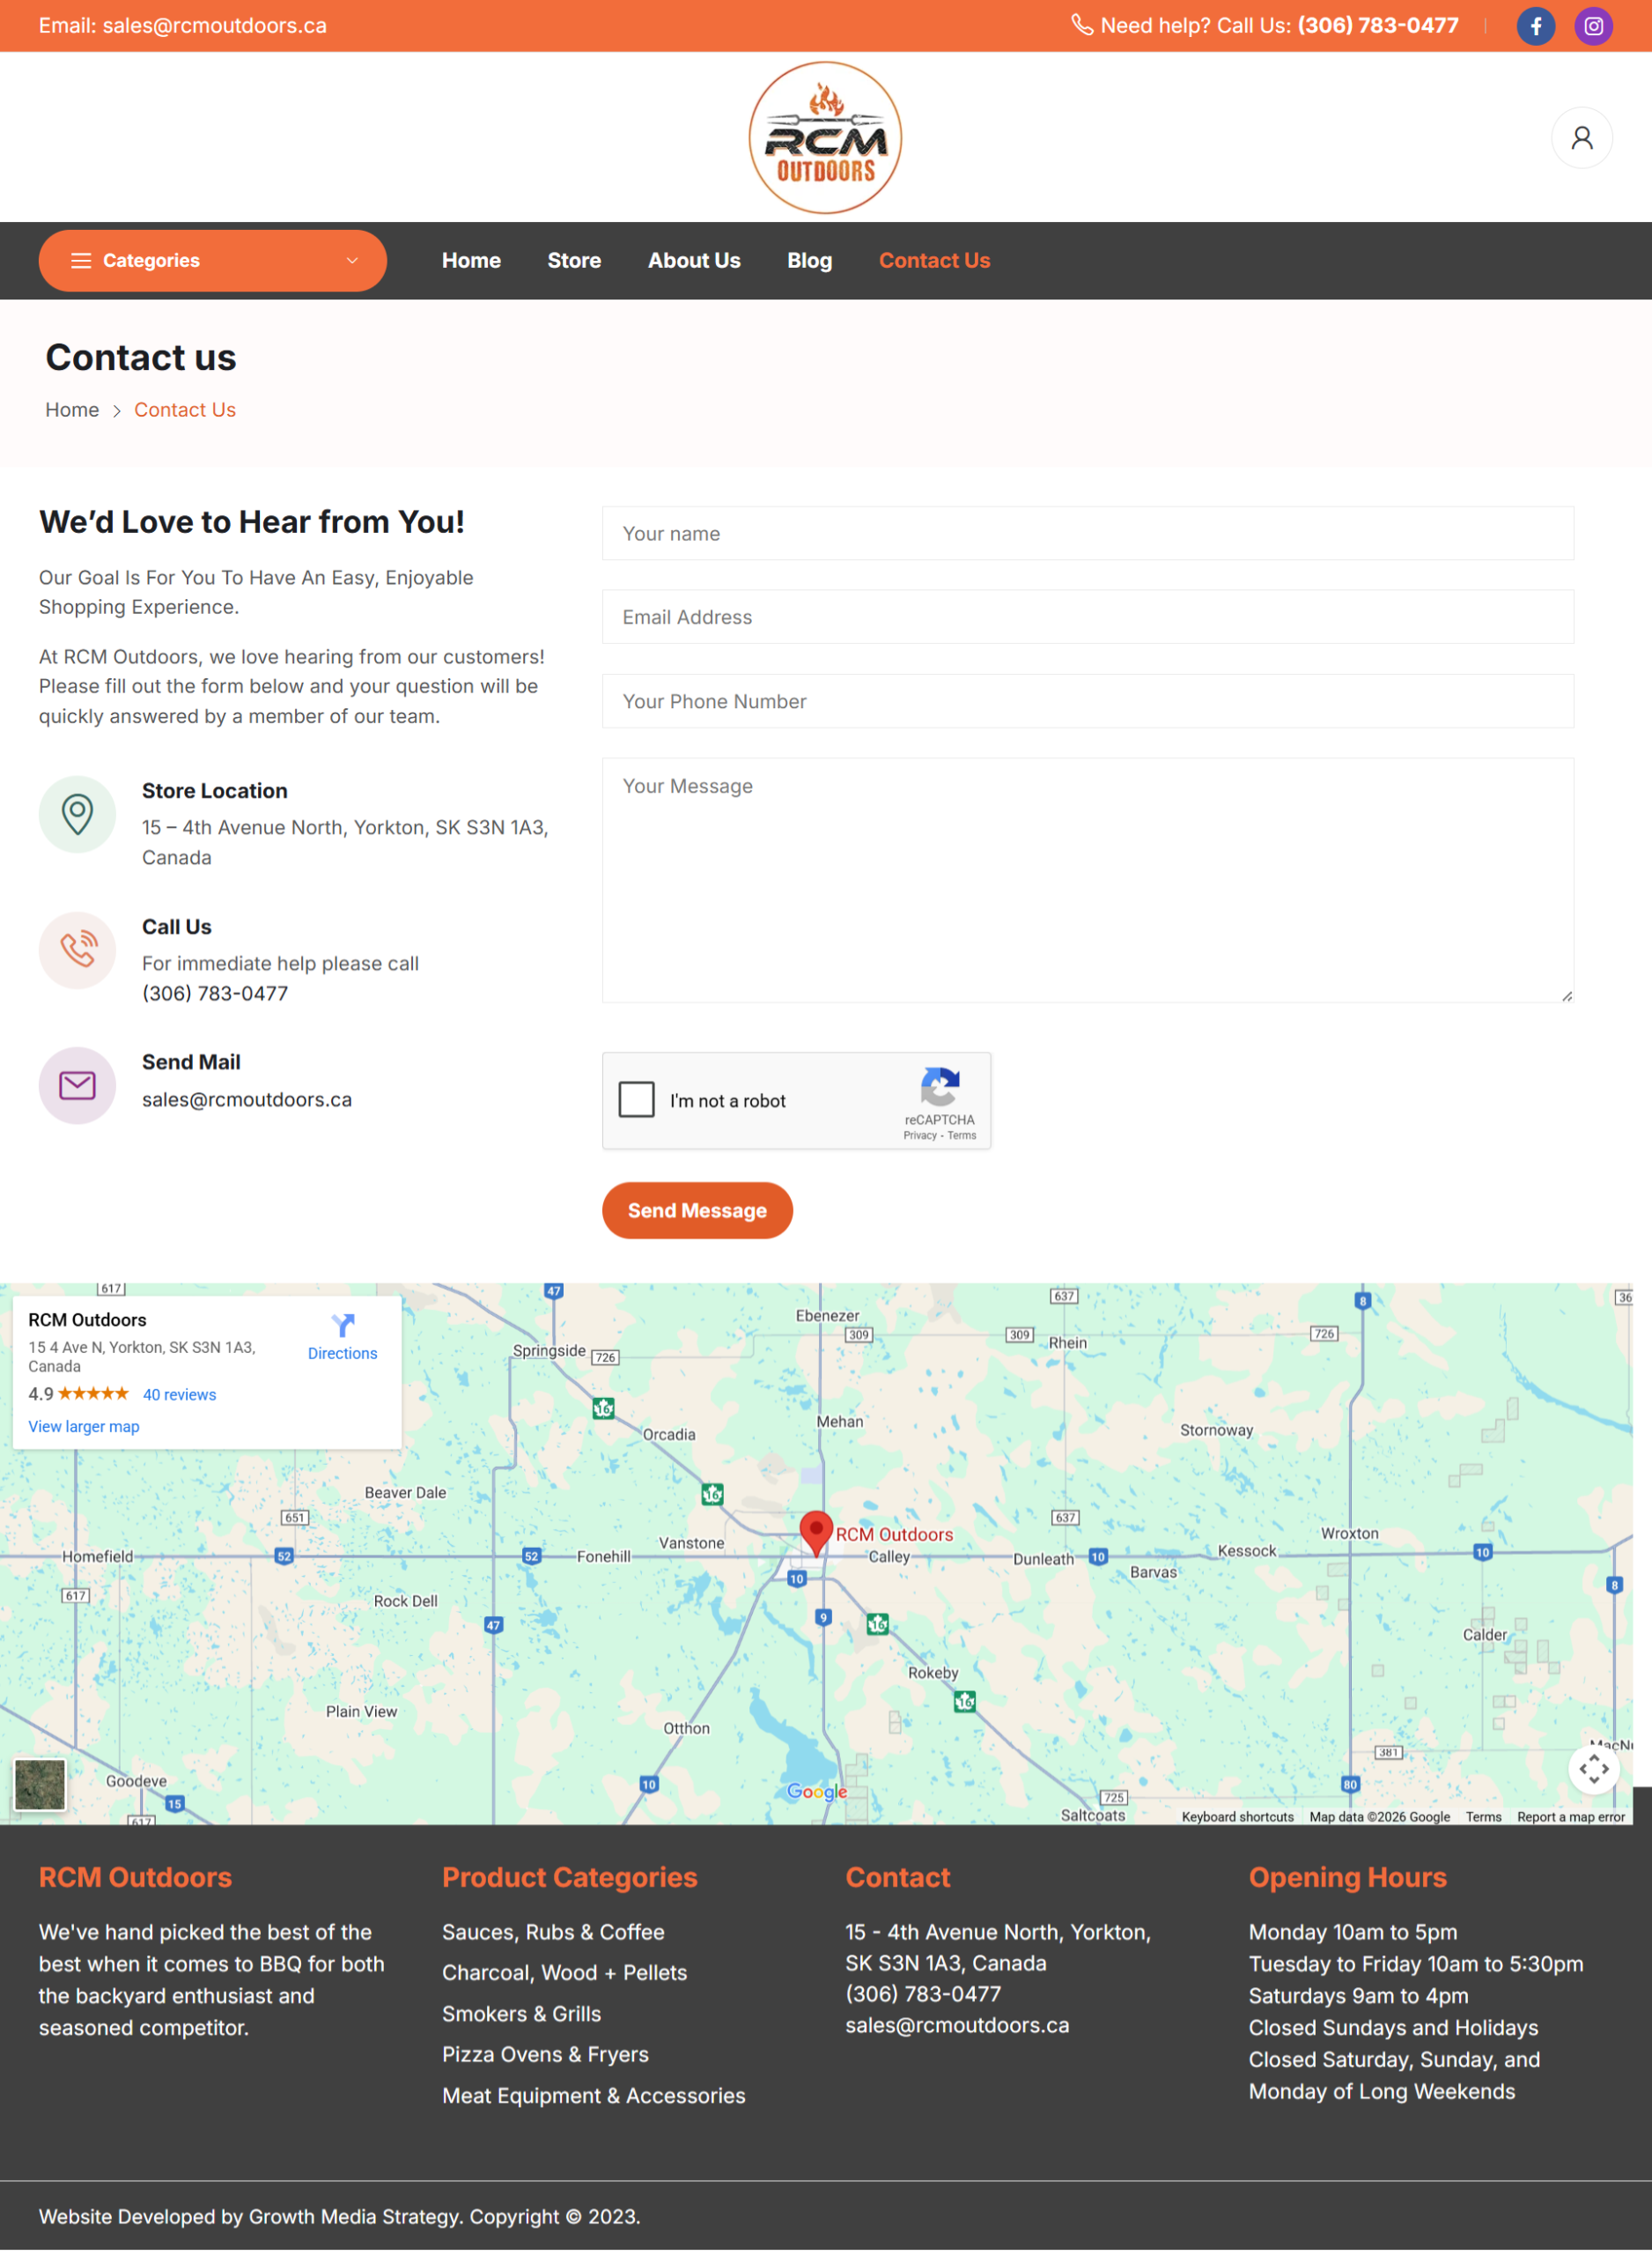Check the I'm not a robot checkbox
The height and width of the screenshot is (2255, 1652).
coord(636,1100)
